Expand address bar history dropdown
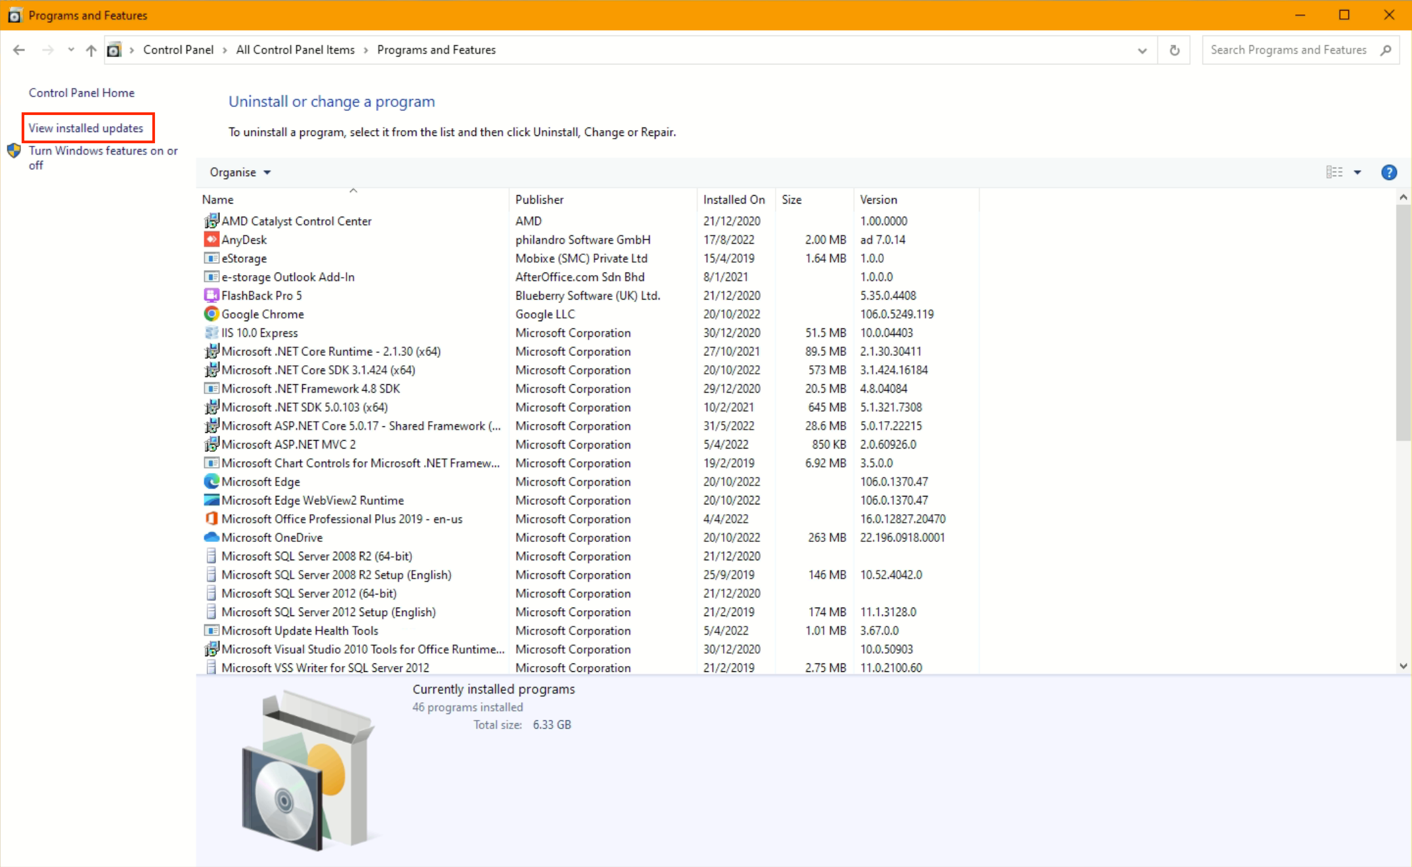Viewport: 1412px width, 867px height. click(x=1142, y=51)
